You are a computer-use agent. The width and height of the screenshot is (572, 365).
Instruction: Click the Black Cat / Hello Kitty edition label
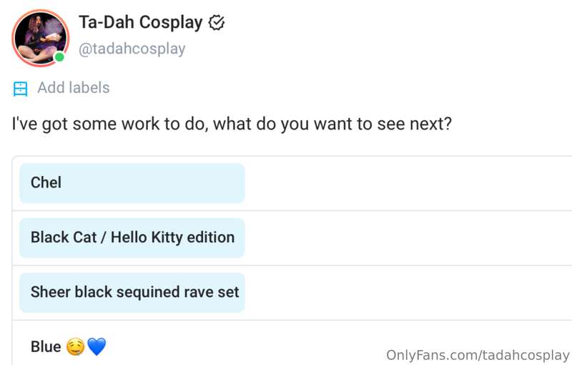click(x=133, y=238)
